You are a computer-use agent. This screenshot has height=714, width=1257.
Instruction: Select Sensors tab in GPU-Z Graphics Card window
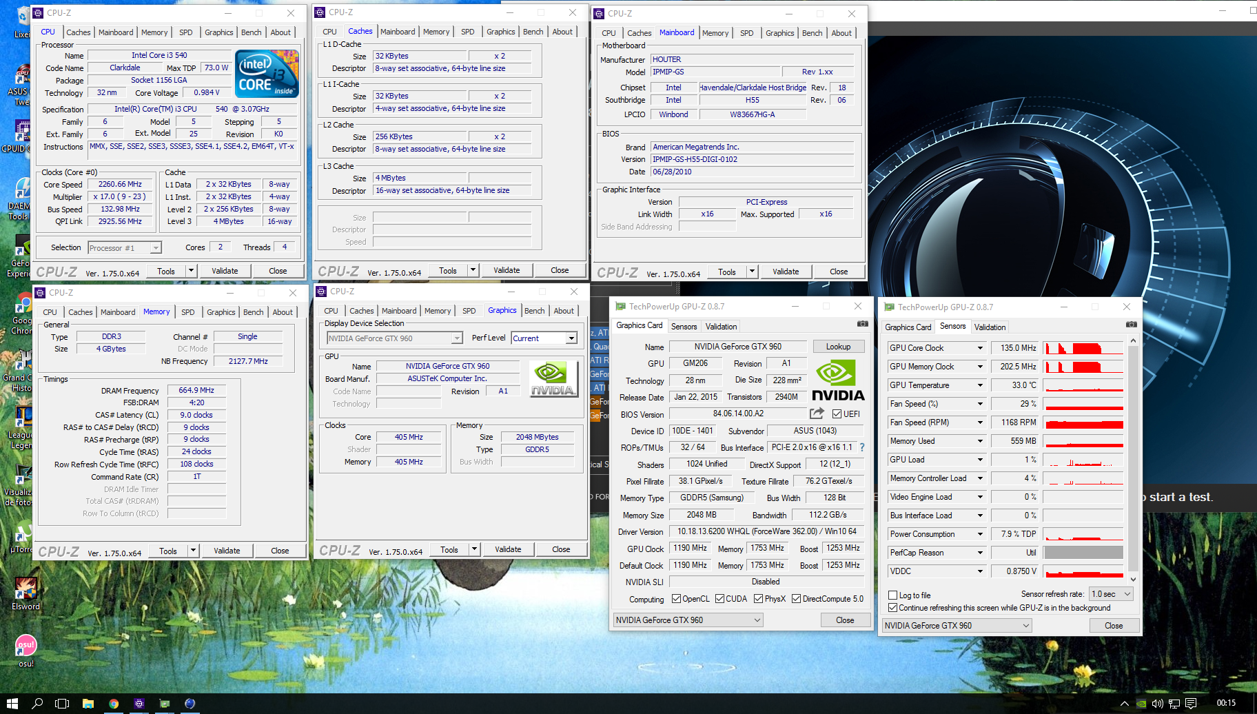[x=684, y=327]
